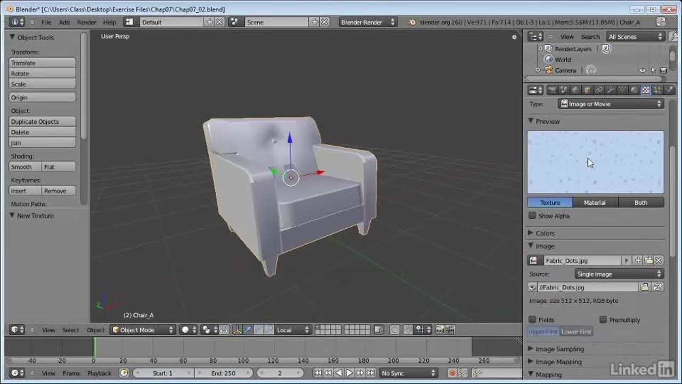The image size is (682, 384).
Task: Open the Render menu
Action: pos(86,22)
